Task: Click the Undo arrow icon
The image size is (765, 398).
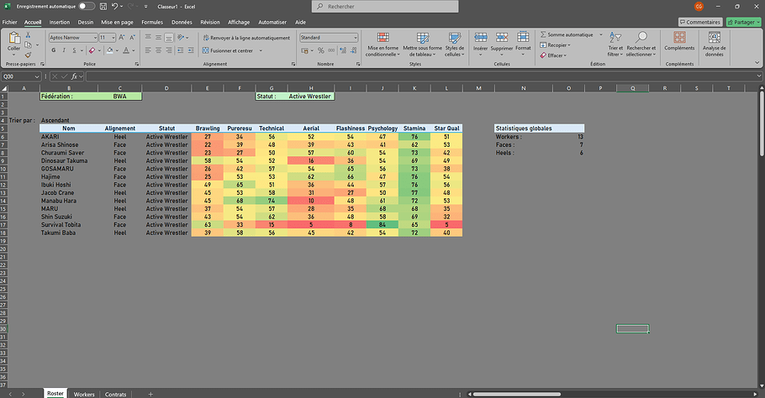Action: click(x=114, y=6)
